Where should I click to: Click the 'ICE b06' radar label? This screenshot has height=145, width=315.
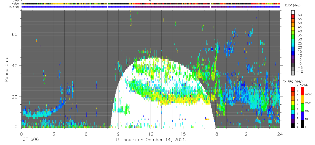(30, 140)
